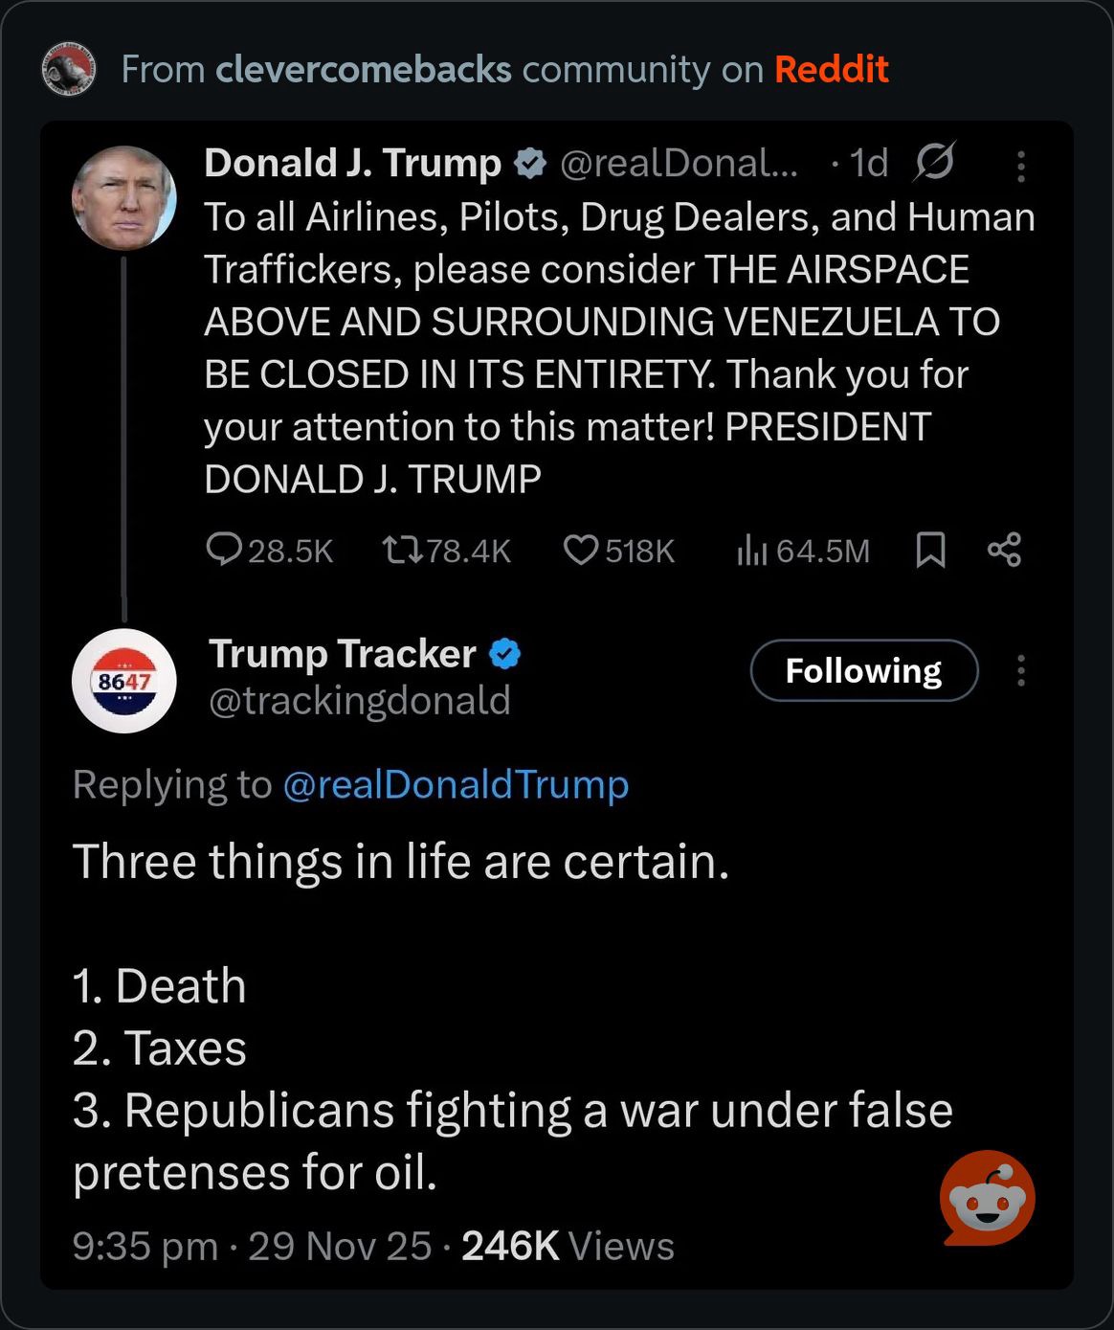
Task: Open the @trackingdonald handle profile
Action: pyautogui.click(x=360, y=701)
